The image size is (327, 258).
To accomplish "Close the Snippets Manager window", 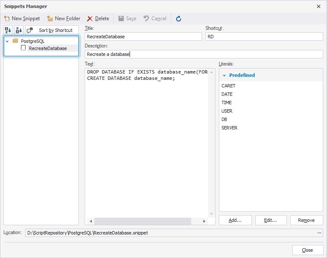I will coord(319,6).
